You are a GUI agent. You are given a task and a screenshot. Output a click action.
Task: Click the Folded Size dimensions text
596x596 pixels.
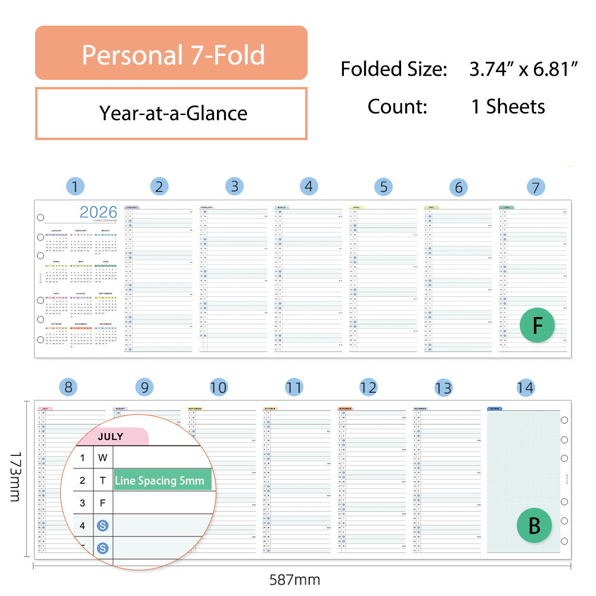coord(459,69)
